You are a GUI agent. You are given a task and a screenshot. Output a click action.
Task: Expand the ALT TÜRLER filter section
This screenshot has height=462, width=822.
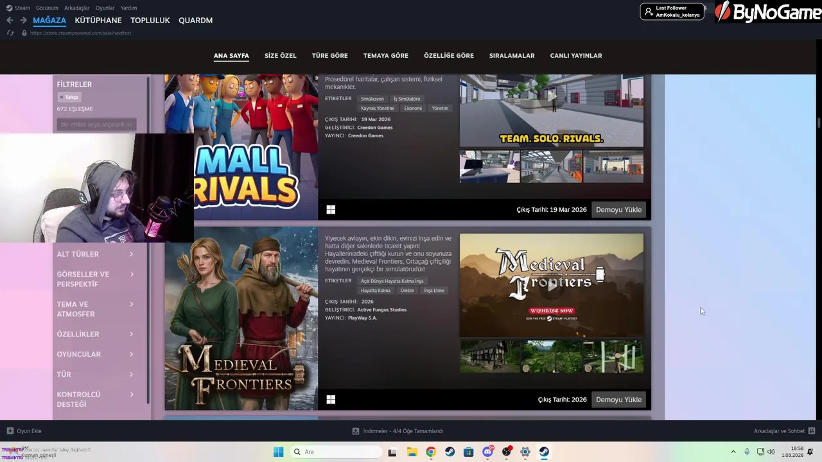coord(95,254)
